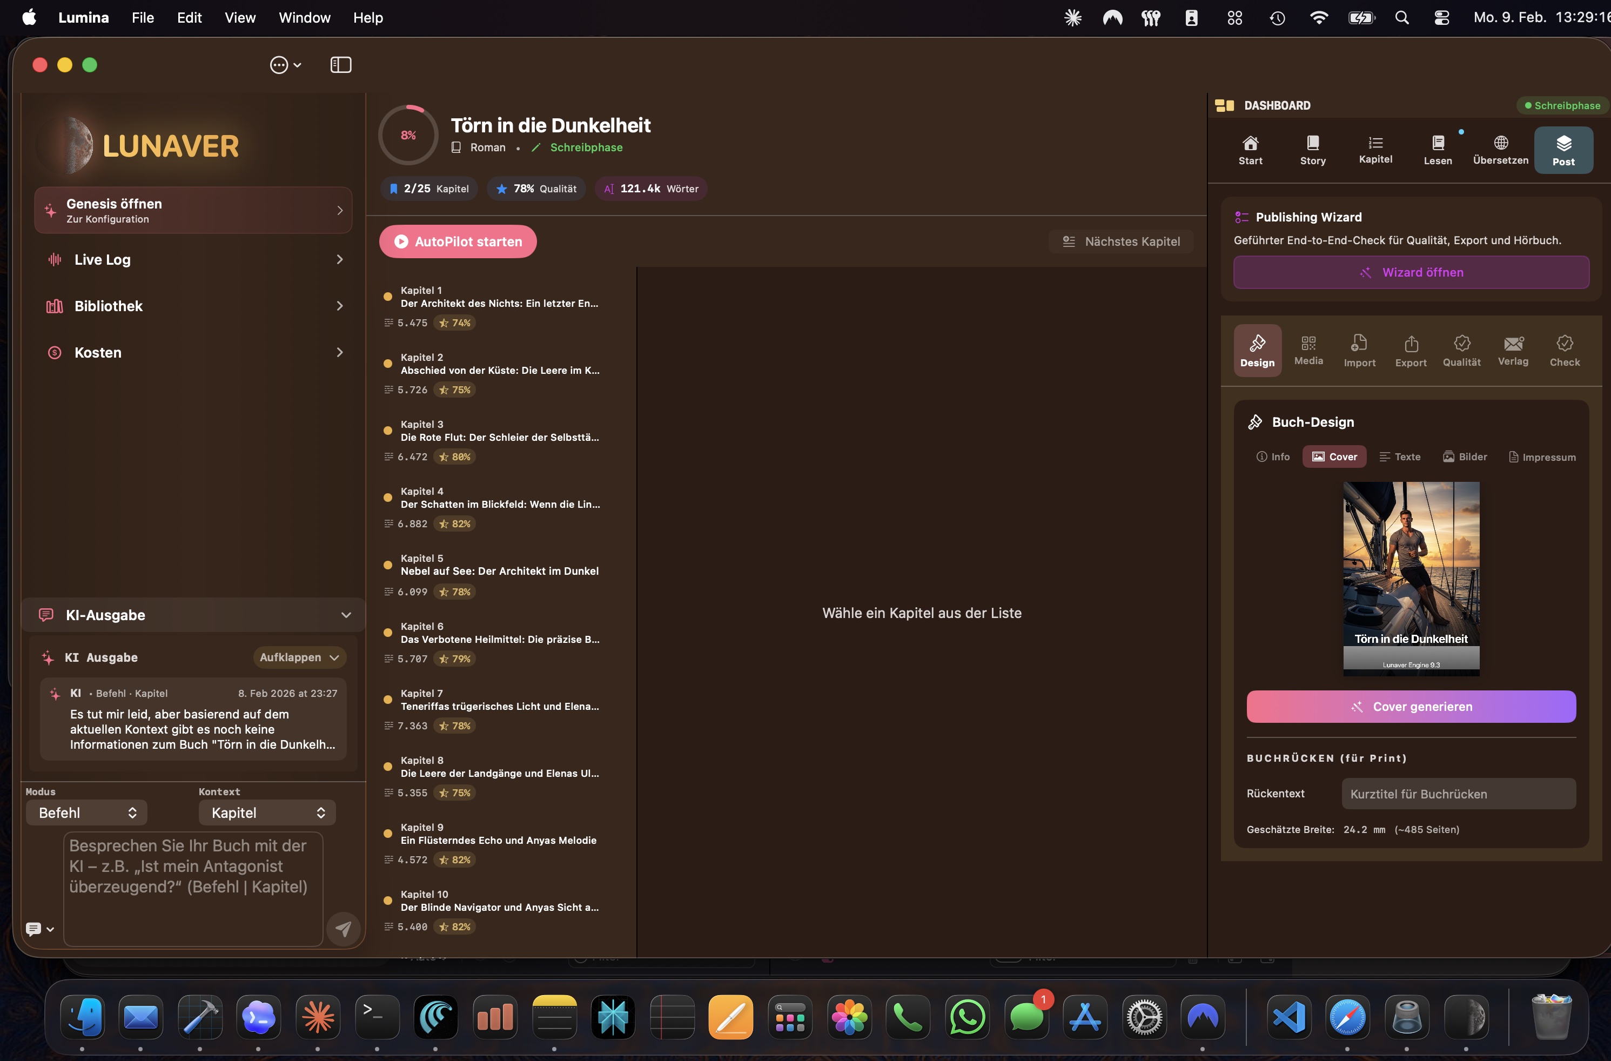Click the Rückentext input field
This screenshot has height=1061, width=1611.
[1458, 793]
